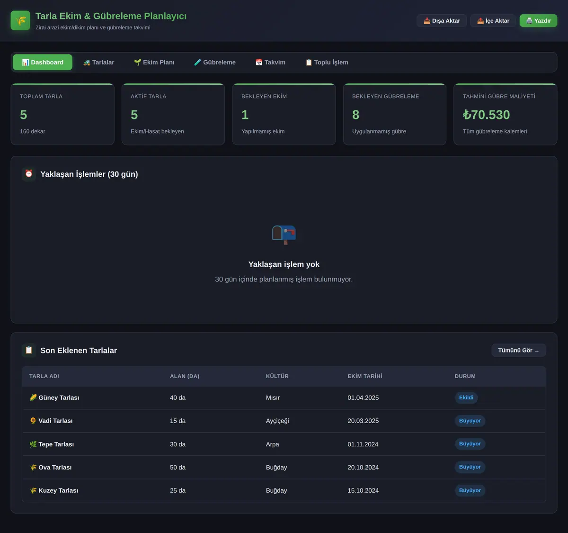568x533 pixels.
Task: Click the Büyüyor badge for Kuzey Tarlası
Action: (470, 490)
